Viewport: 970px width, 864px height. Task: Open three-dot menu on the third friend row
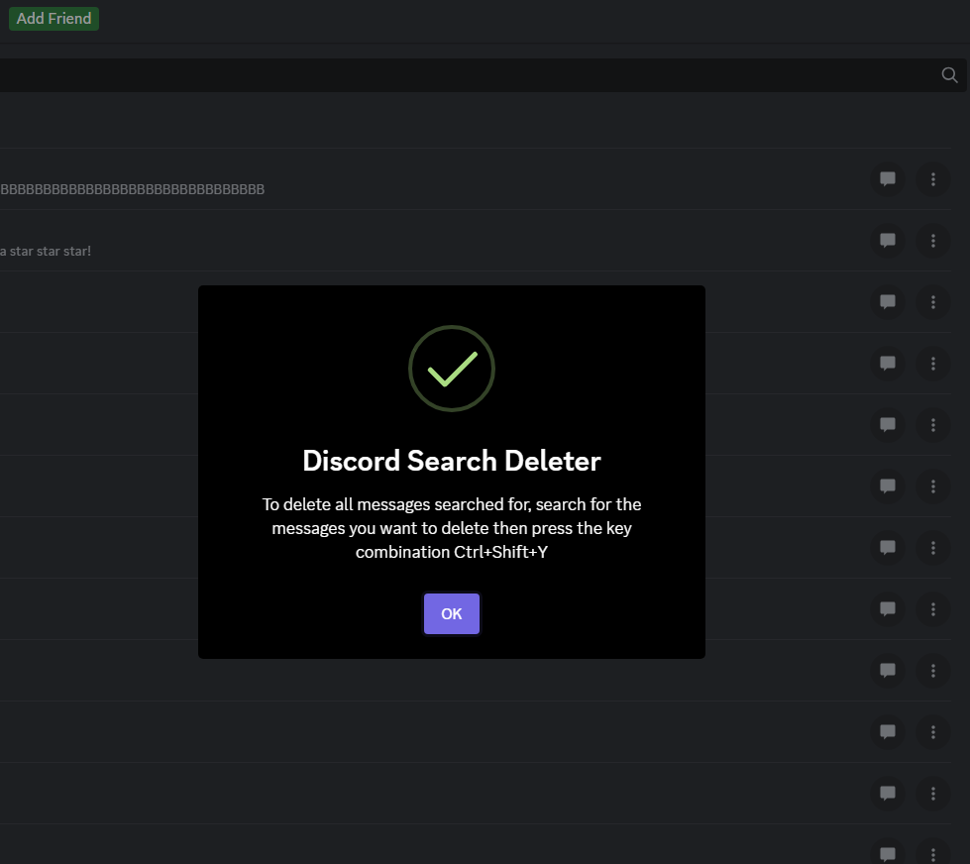coord(933,302)
